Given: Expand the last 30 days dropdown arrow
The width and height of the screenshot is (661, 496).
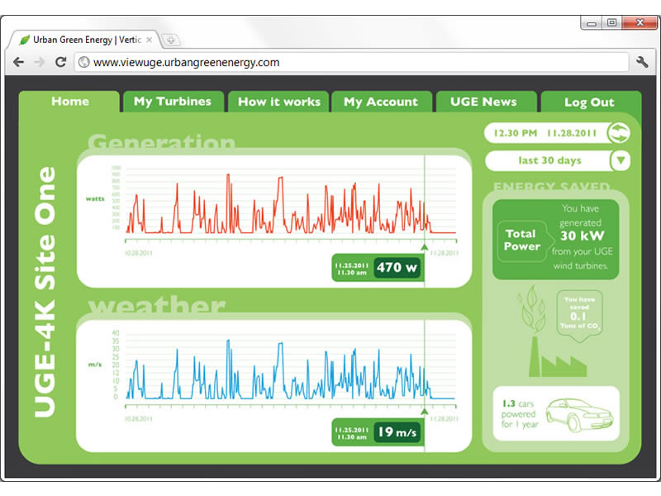Looking at the screenshot, I should 620,160.
